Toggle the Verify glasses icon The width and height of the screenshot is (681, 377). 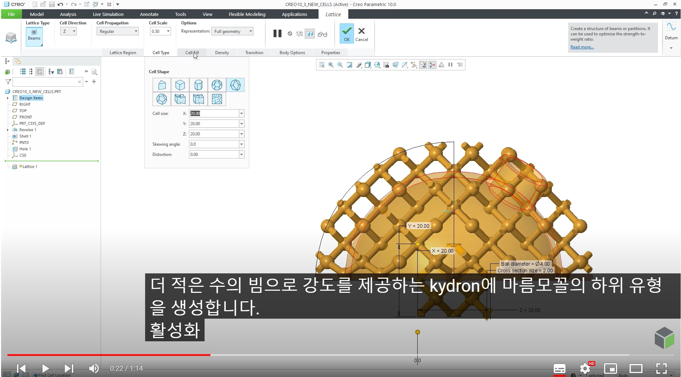point(322,34)
